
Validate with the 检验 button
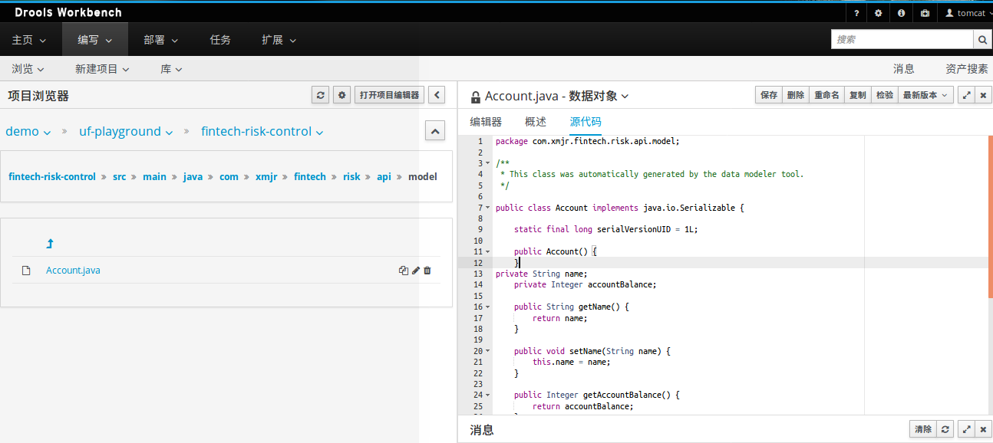point(885,95)
